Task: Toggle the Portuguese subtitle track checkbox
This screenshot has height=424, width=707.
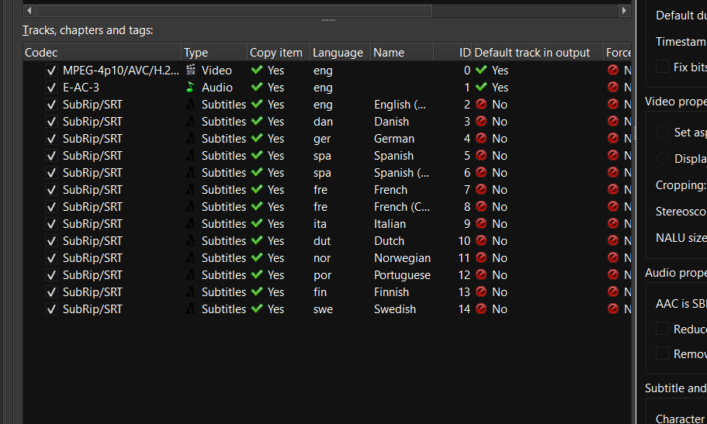Action: (51, 275)
